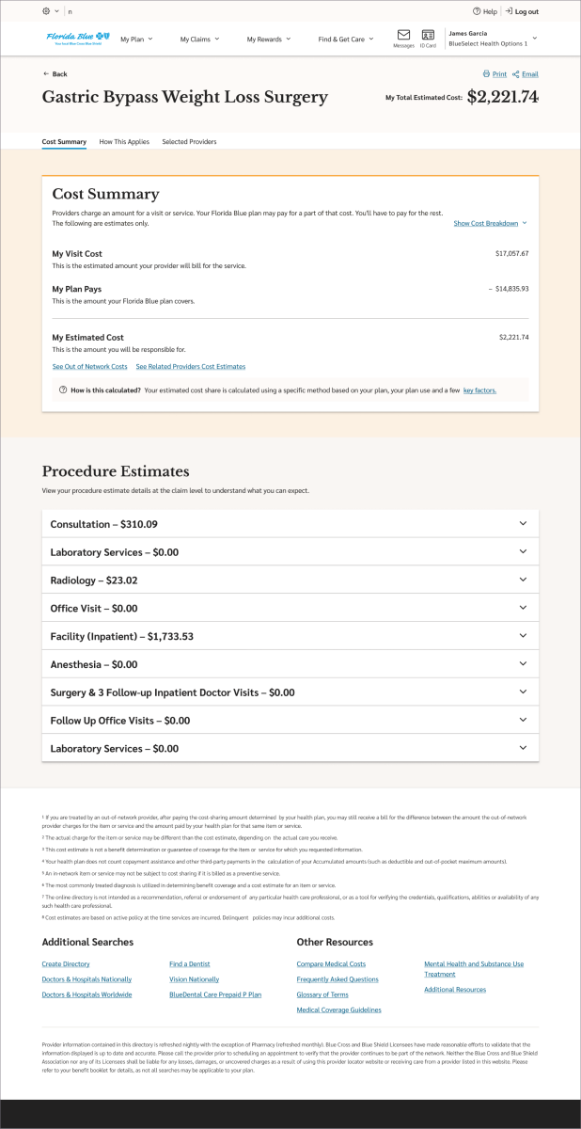The image size is (581, 1129).
Task: Open the ID Card icon
Action: point(428,35)
